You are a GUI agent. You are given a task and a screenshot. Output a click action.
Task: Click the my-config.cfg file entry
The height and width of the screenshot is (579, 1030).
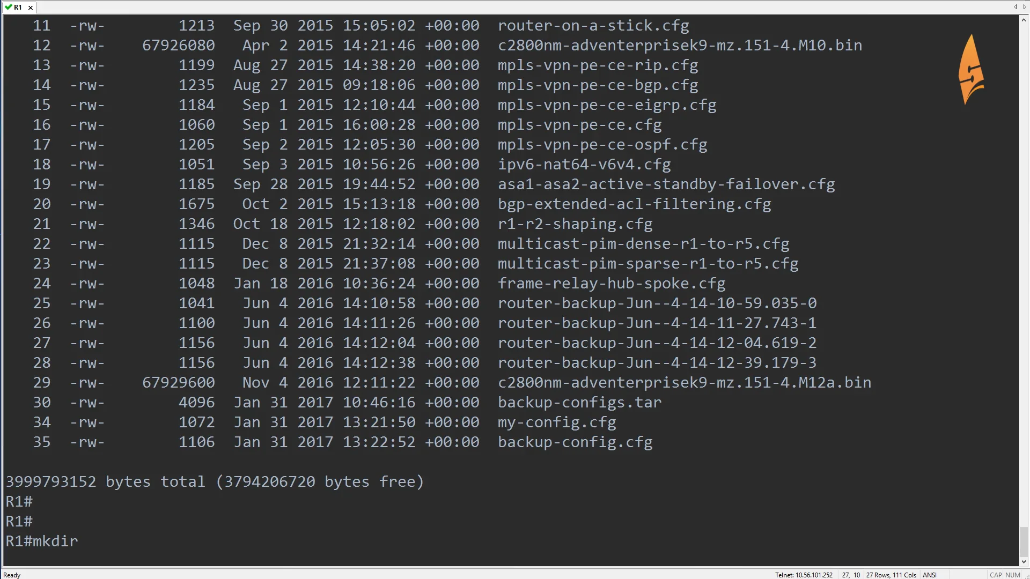[557, 422]
